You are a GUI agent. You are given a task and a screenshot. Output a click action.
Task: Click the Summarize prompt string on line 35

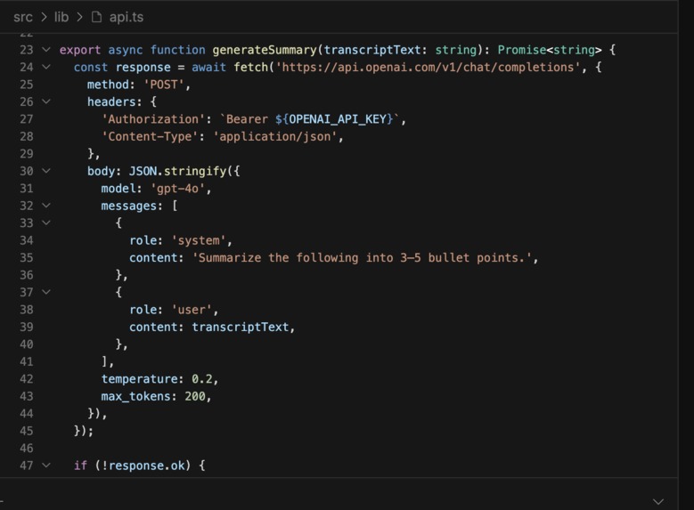pyautogui.click(x=362, y=258)
